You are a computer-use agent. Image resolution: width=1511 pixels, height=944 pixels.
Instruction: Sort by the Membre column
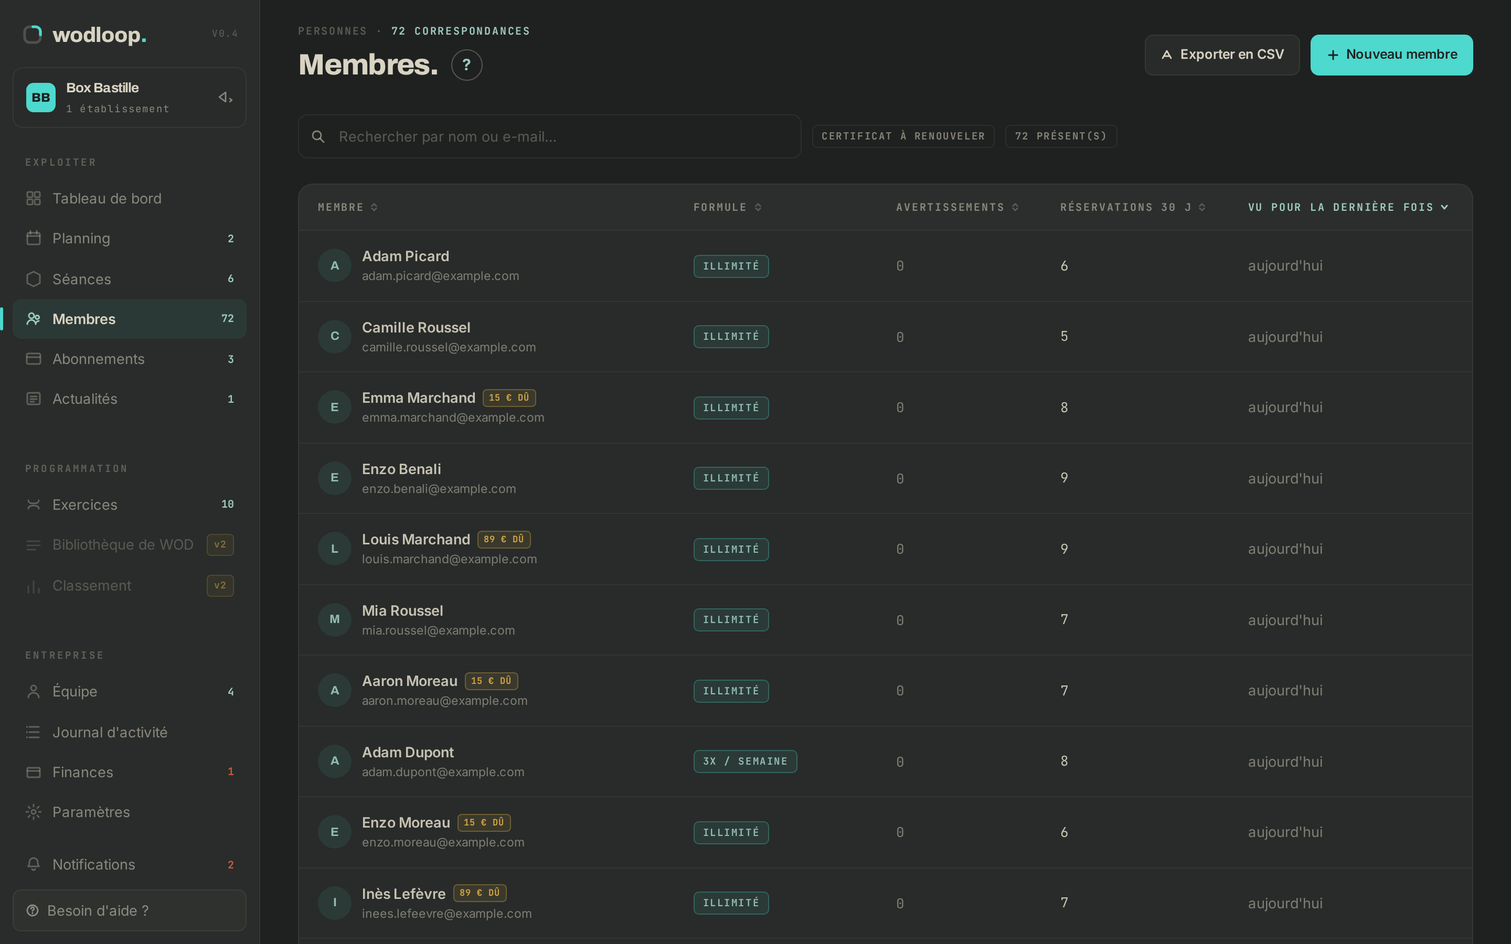[x=348, y=207]
